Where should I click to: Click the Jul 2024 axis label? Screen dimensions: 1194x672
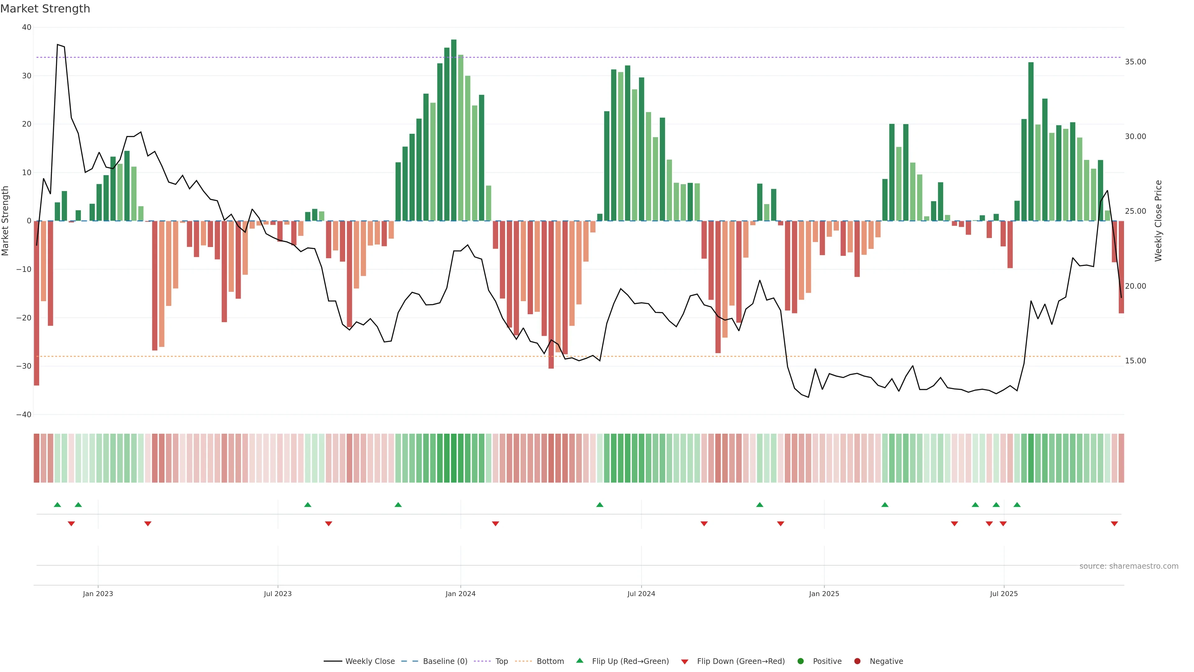point(641,594)
